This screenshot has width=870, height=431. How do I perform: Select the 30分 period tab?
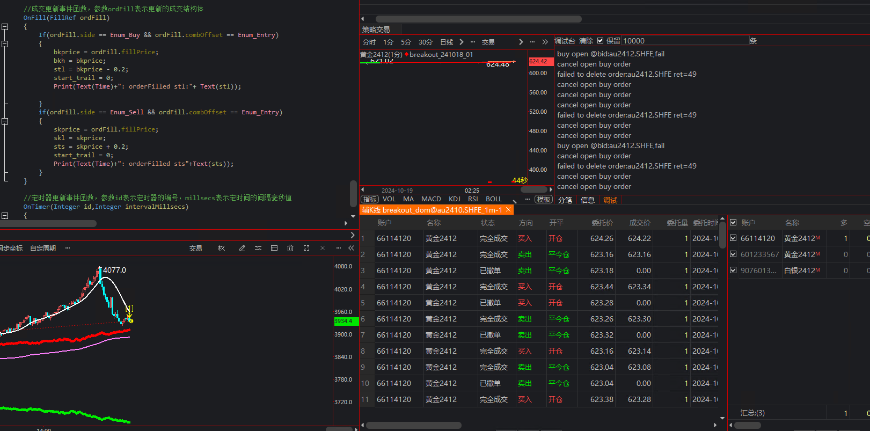click(x=426, y=42)
